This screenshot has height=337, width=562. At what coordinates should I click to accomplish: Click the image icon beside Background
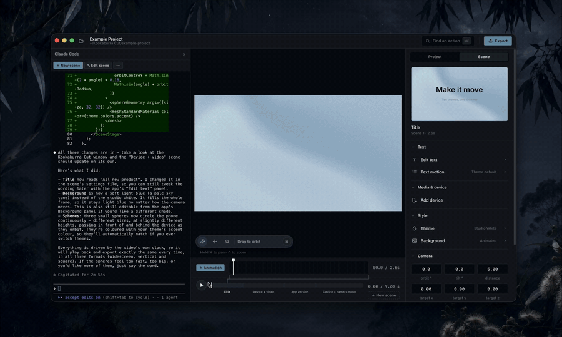pos(415,241)
